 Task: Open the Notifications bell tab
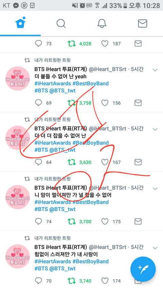coord(102,23)
